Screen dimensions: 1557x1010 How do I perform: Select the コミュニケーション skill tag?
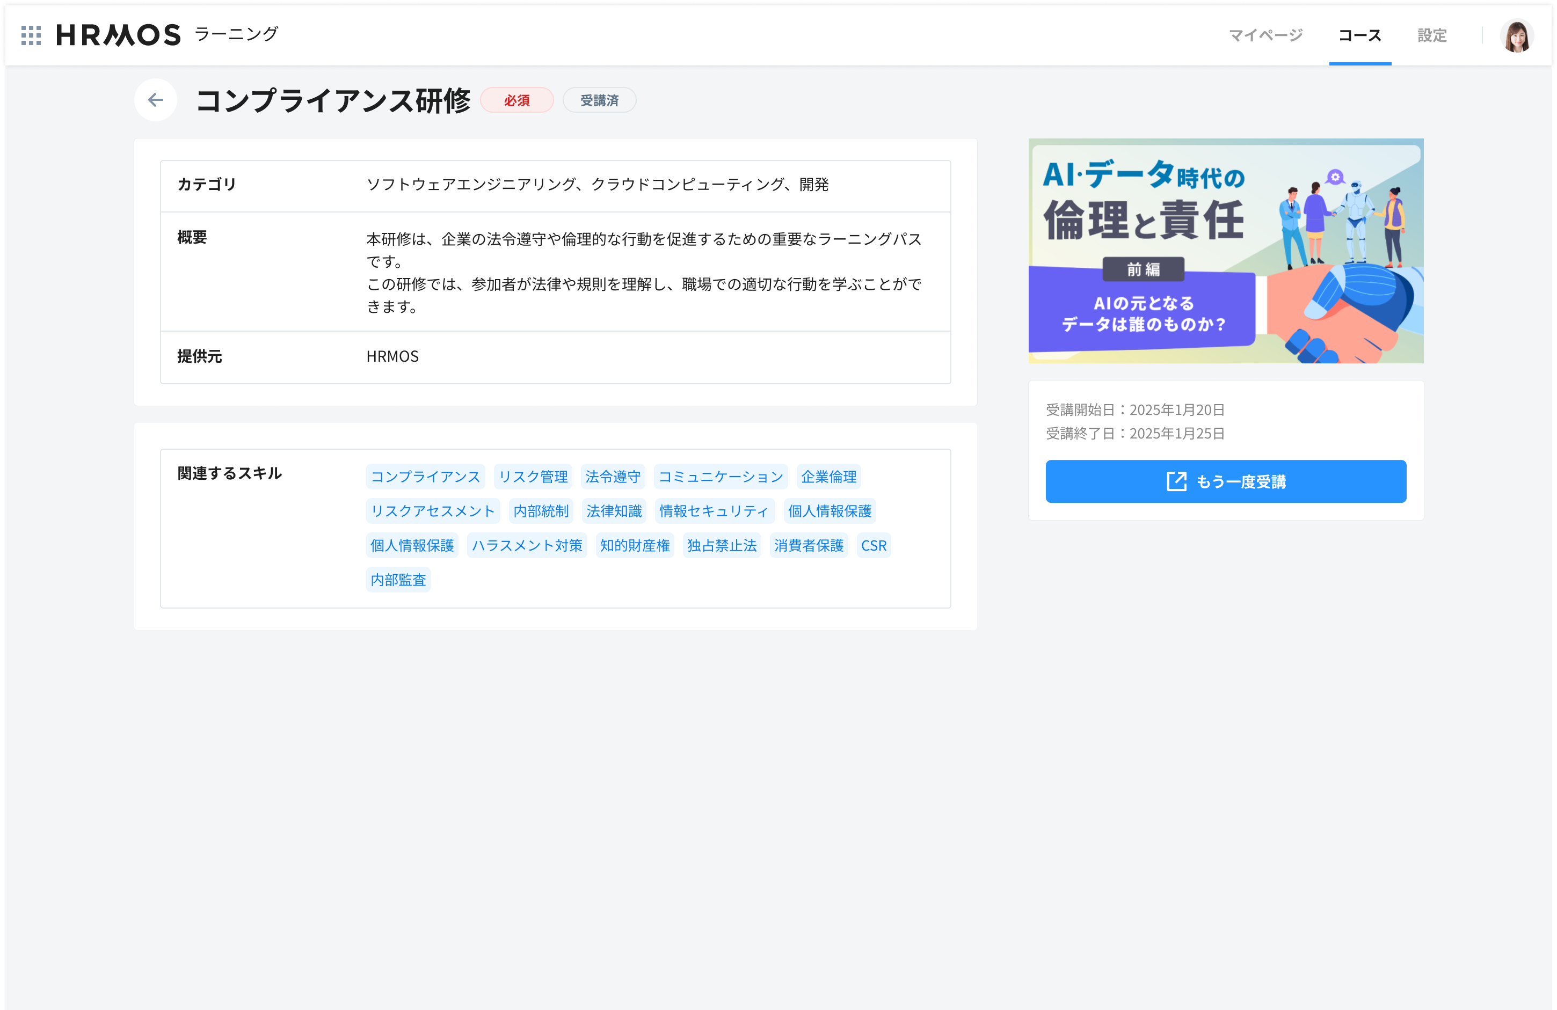(x=721, y=477)
